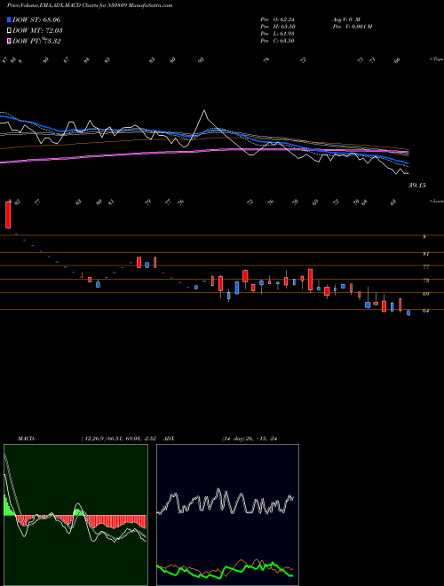Viewport: 444px width, 586px height.
Task: Select the 'DOW PT: 73.32' legend text
Action: [36, 41]
